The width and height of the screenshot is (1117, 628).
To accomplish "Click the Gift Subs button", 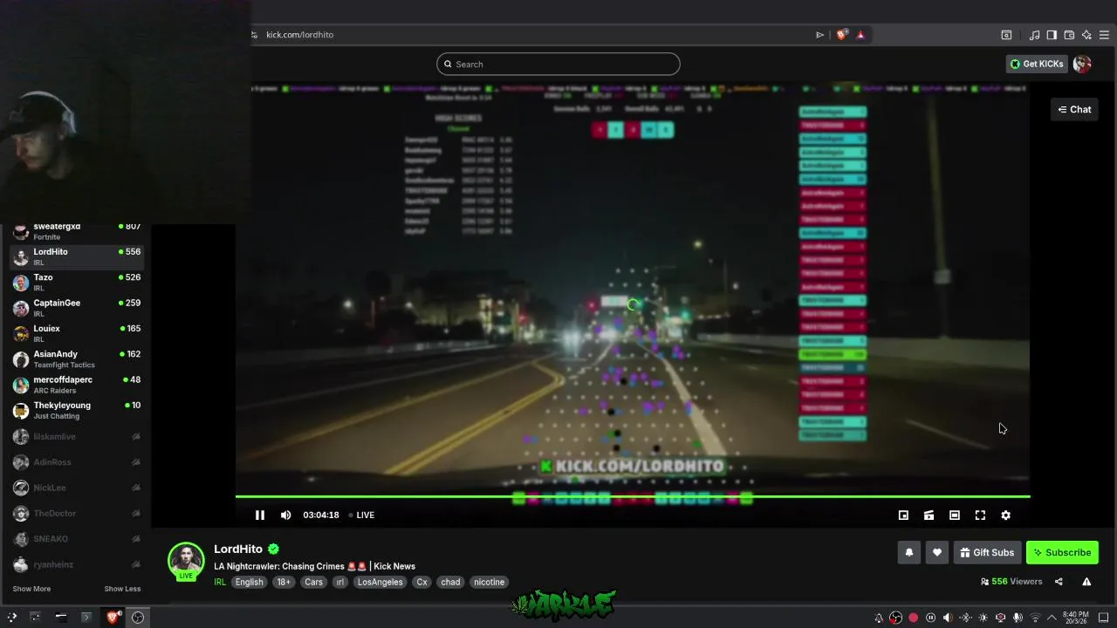I will pos(987,552).
